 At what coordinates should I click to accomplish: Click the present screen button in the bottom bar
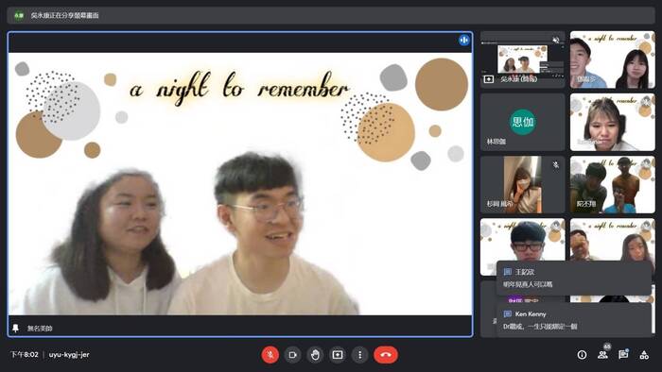[338, 355]
